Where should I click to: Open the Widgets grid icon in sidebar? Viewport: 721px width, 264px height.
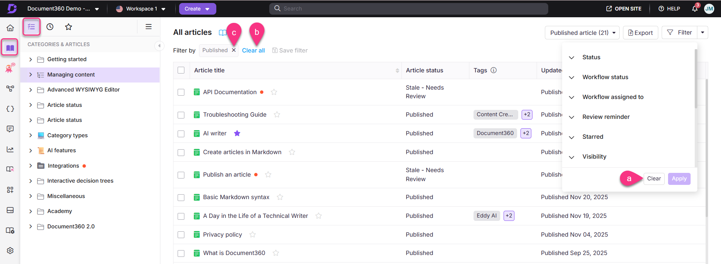tap(10, 190)
